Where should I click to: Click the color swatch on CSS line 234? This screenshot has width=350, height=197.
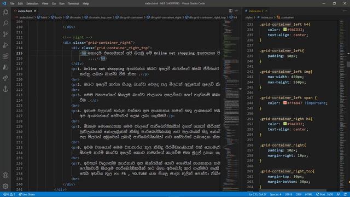(285, 29)
